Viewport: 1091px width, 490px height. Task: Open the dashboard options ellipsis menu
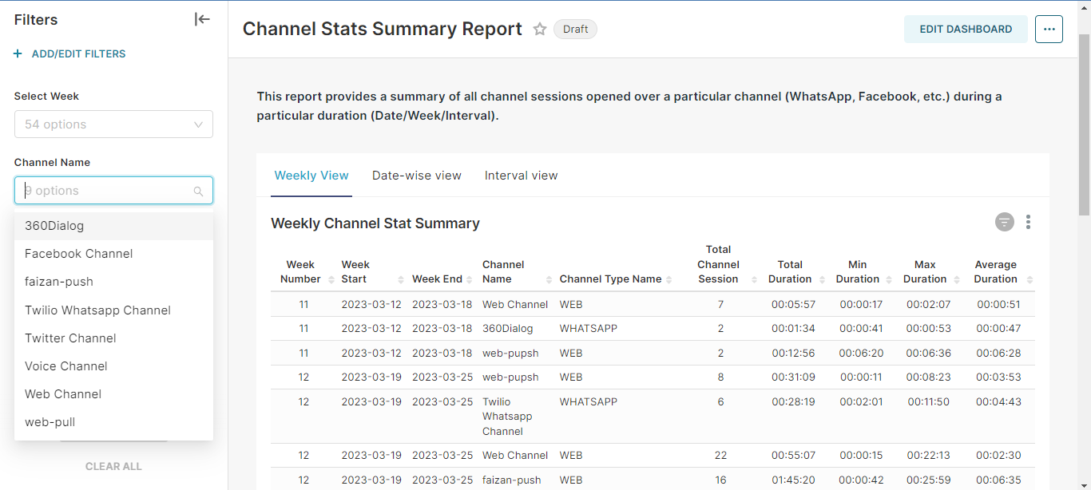[x=1049, y=29]
